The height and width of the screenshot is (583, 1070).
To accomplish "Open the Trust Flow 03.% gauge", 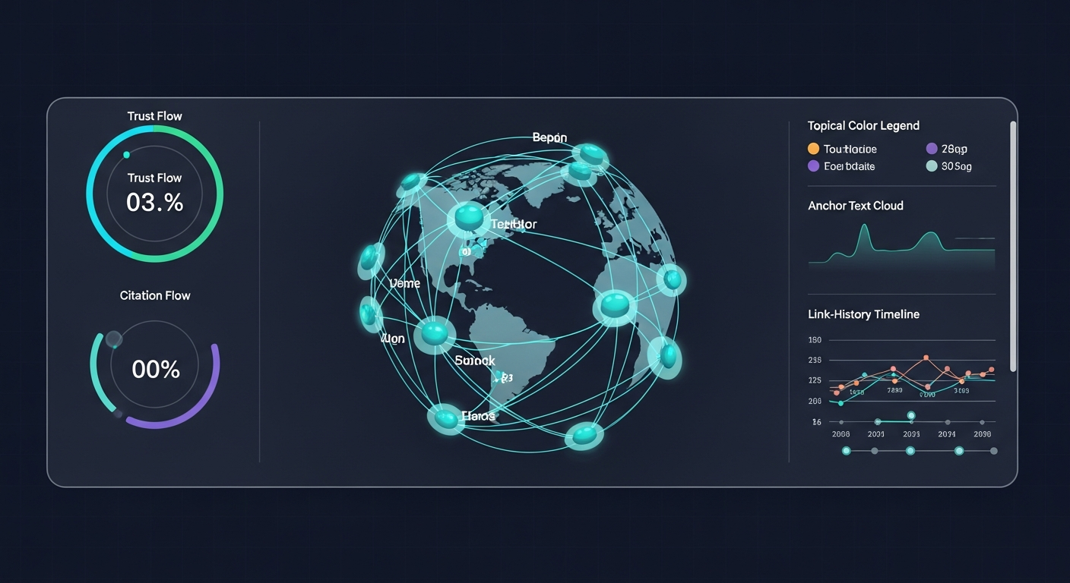I will 155,194.
